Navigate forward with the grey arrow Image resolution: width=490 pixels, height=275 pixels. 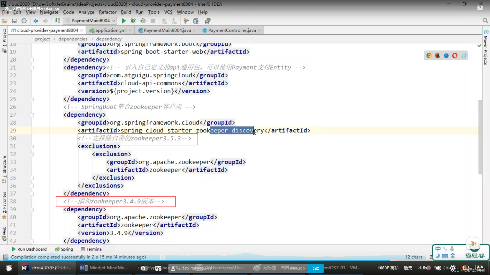45,21
